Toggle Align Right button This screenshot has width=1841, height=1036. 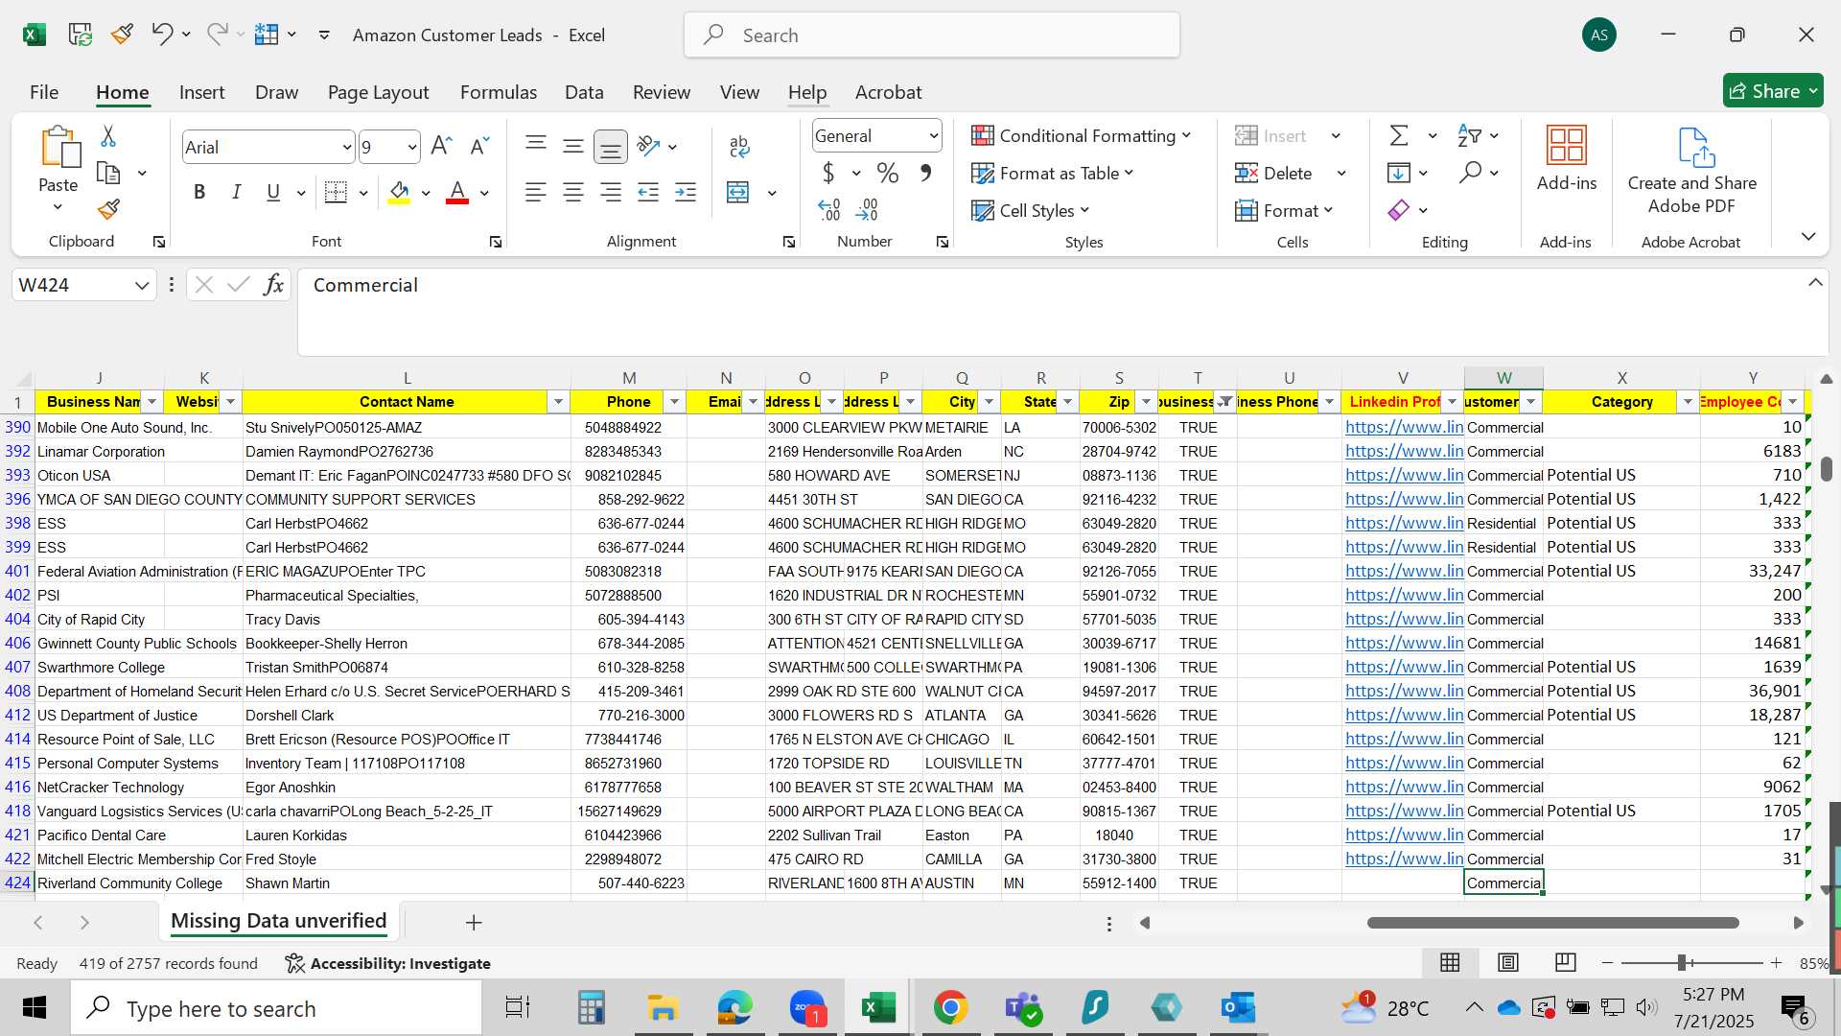(x=611, y=193)
